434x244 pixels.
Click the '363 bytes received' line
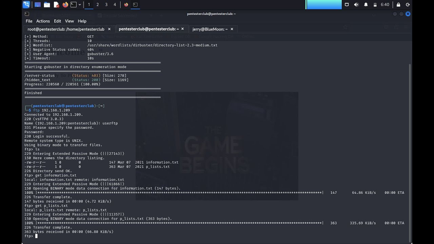69,232
